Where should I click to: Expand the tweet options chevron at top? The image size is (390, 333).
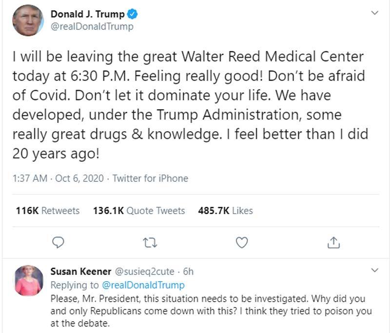click(x=375, y=13)
